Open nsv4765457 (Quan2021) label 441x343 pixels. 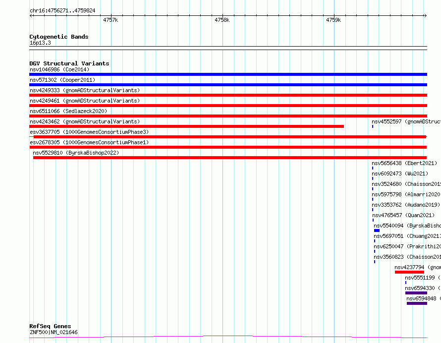tap(403, 215)
